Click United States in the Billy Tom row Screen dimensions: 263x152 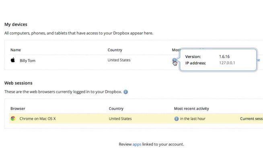[x=119, y=60]
